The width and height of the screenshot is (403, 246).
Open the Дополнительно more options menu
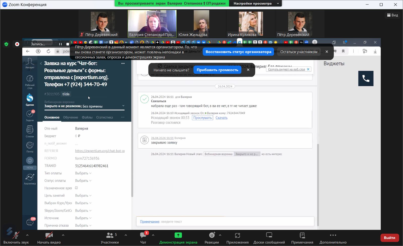333,238
